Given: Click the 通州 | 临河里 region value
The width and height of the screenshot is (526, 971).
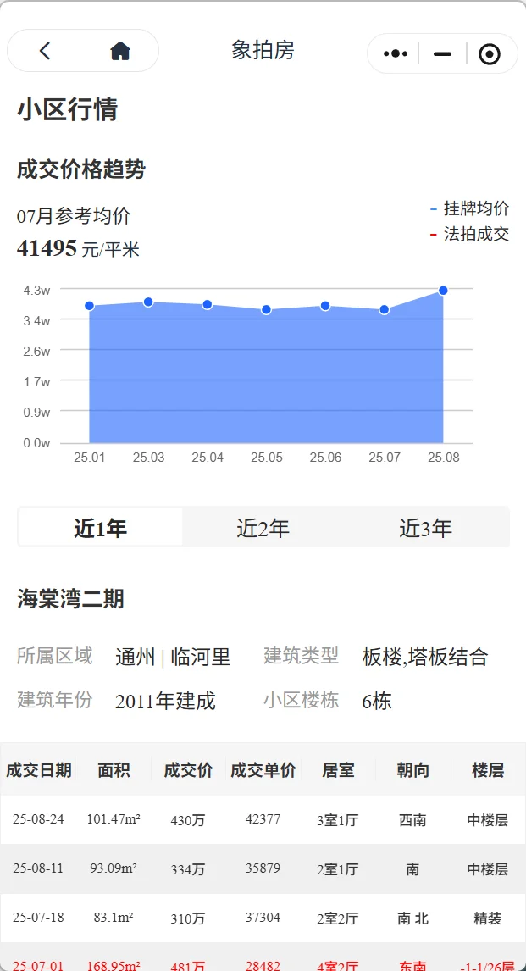Looking at the screenshot, I should coord(173,657).
